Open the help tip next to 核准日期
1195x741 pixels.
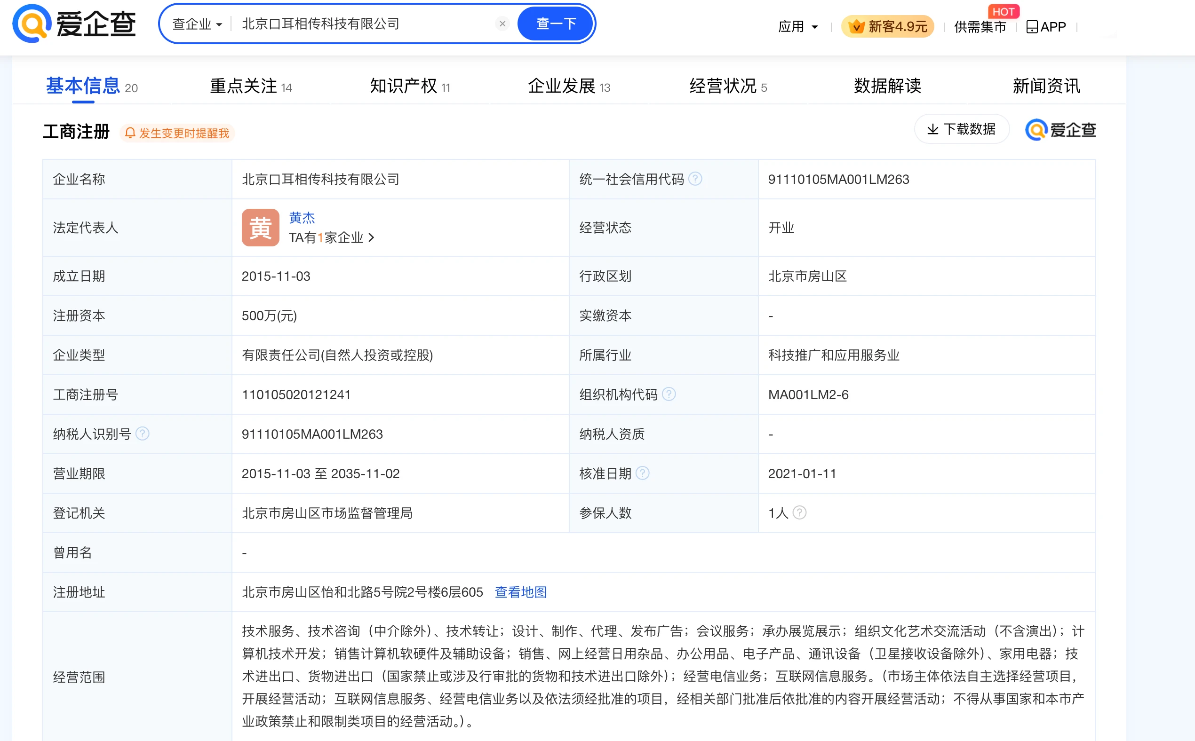coord(643,473)
